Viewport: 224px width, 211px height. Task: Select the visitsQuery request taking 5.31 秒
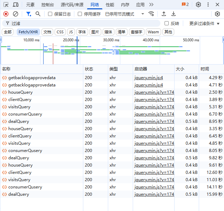click(112, 107)
